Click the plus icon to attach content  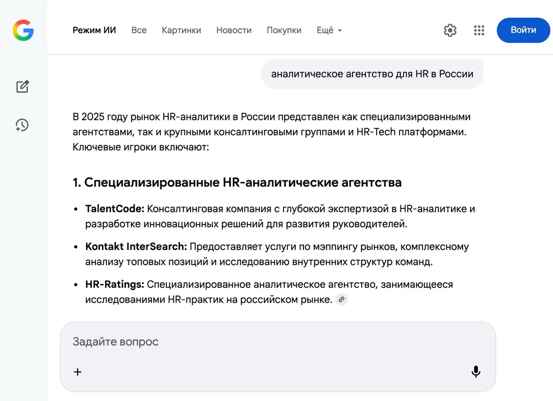point(77,372)
